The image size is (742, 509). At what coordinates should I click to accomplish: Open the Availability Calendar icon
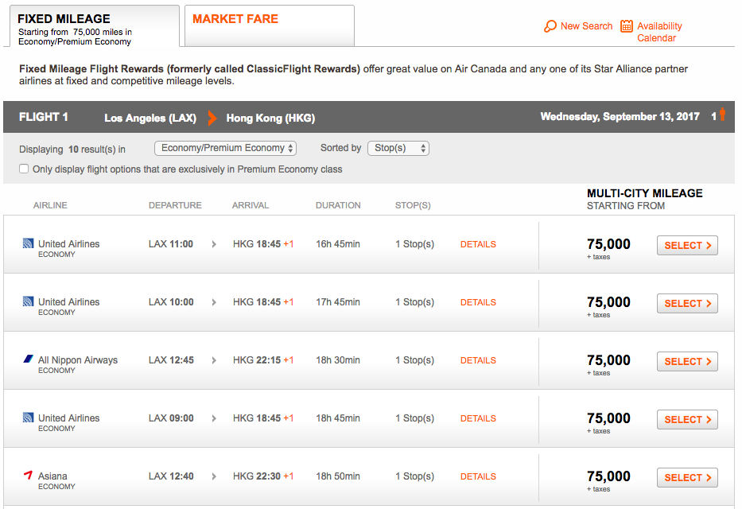coord(626,26)
